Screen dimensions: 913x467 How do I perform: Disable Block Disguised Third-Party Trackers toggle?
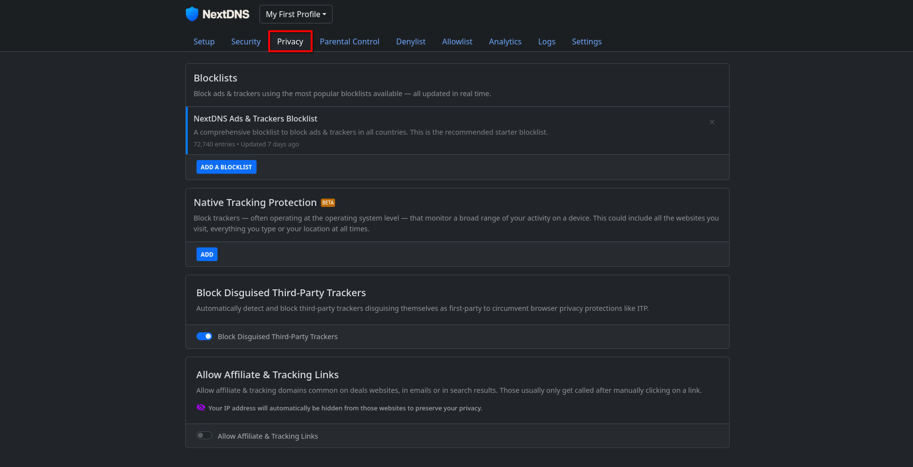(x=204, y=336)
